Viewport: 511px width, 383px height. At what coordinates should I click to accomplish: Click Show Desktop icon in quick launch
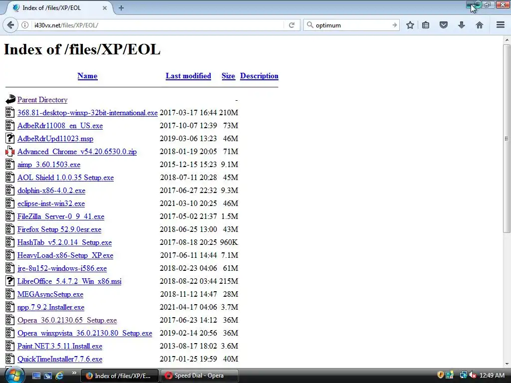coord(36,376)
